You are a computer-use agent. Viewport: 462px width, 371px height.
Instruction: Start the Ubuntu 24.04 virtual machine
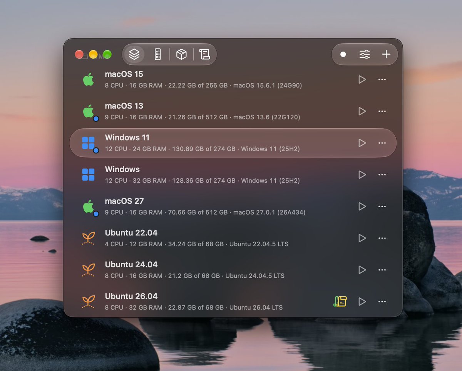[x=362, y=270]
